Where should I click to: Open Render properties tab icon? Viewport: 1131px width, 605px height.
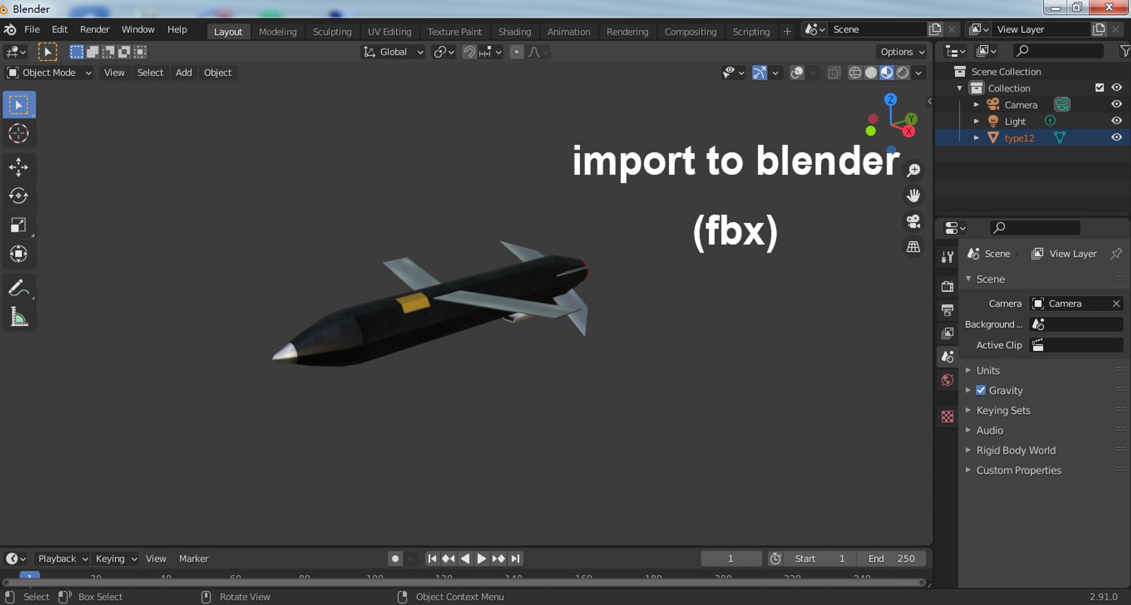click(947, 287)
